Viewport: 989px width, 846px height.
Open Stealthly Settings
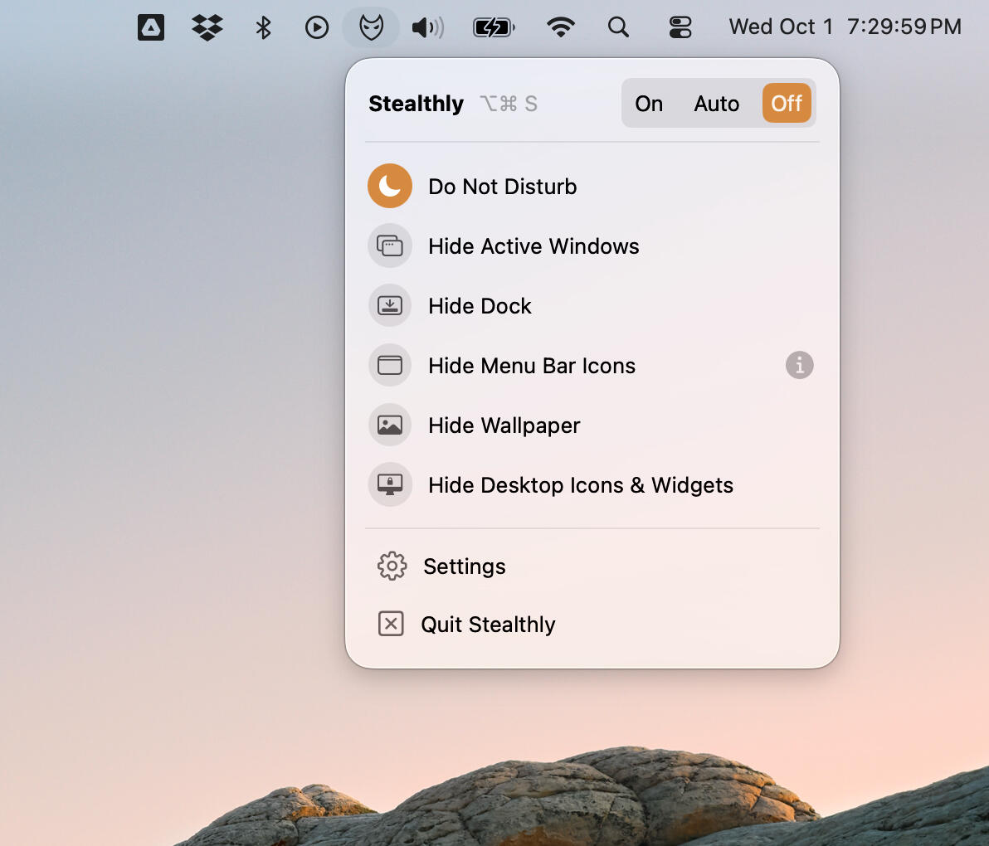pos(464,566)
